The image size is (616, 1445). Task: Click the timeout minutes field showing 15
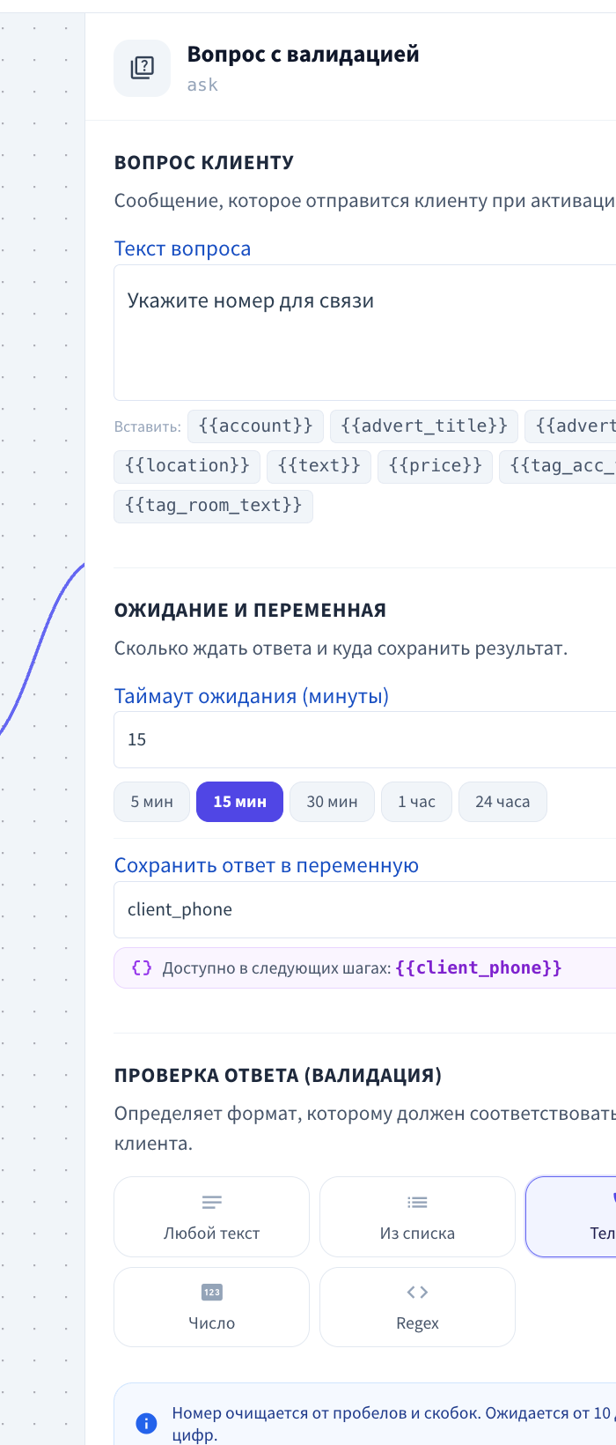point(364,740)
